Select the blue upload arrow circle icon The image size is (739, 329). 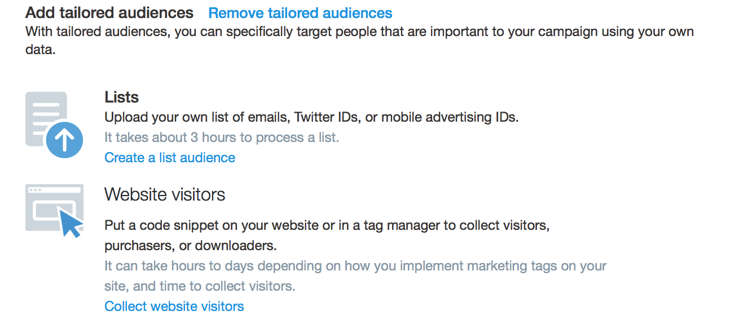(x=64, y=139)
